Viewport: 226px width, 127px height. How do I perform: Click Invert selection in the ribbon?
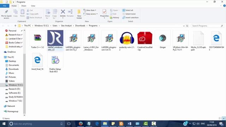130,18
